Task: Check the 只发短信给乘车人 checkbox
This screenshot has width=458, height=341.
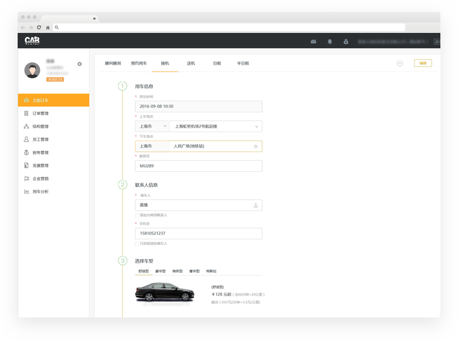Action: [x=137, y=243]
